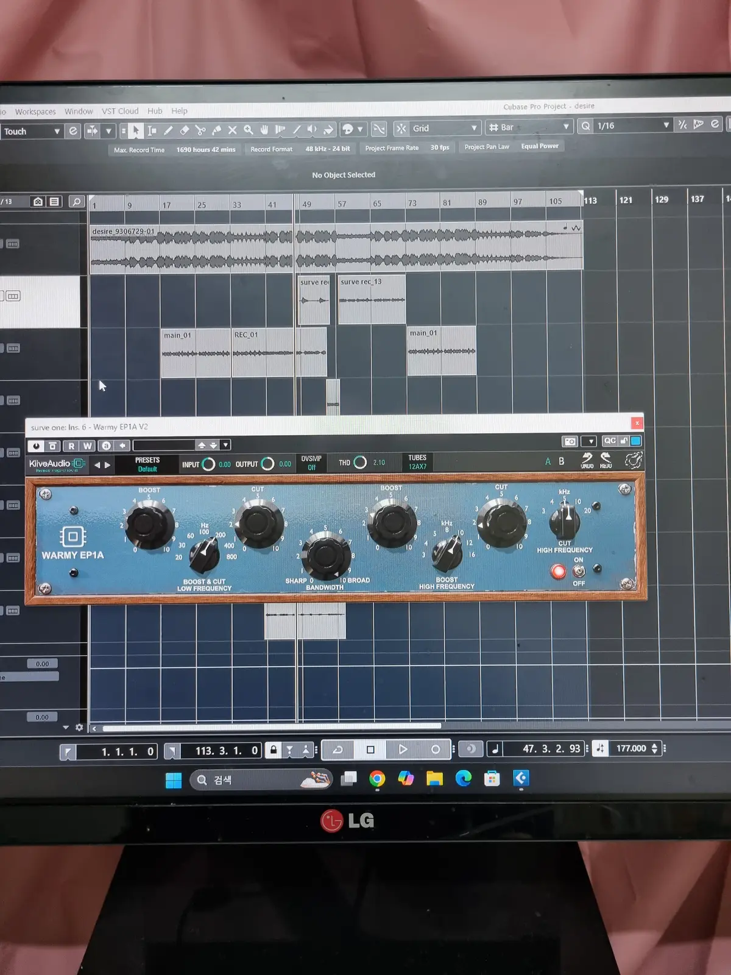Viewport: 731px width, 975px height.
Task: Select the Split scissors tool
Action: (200, 130)
